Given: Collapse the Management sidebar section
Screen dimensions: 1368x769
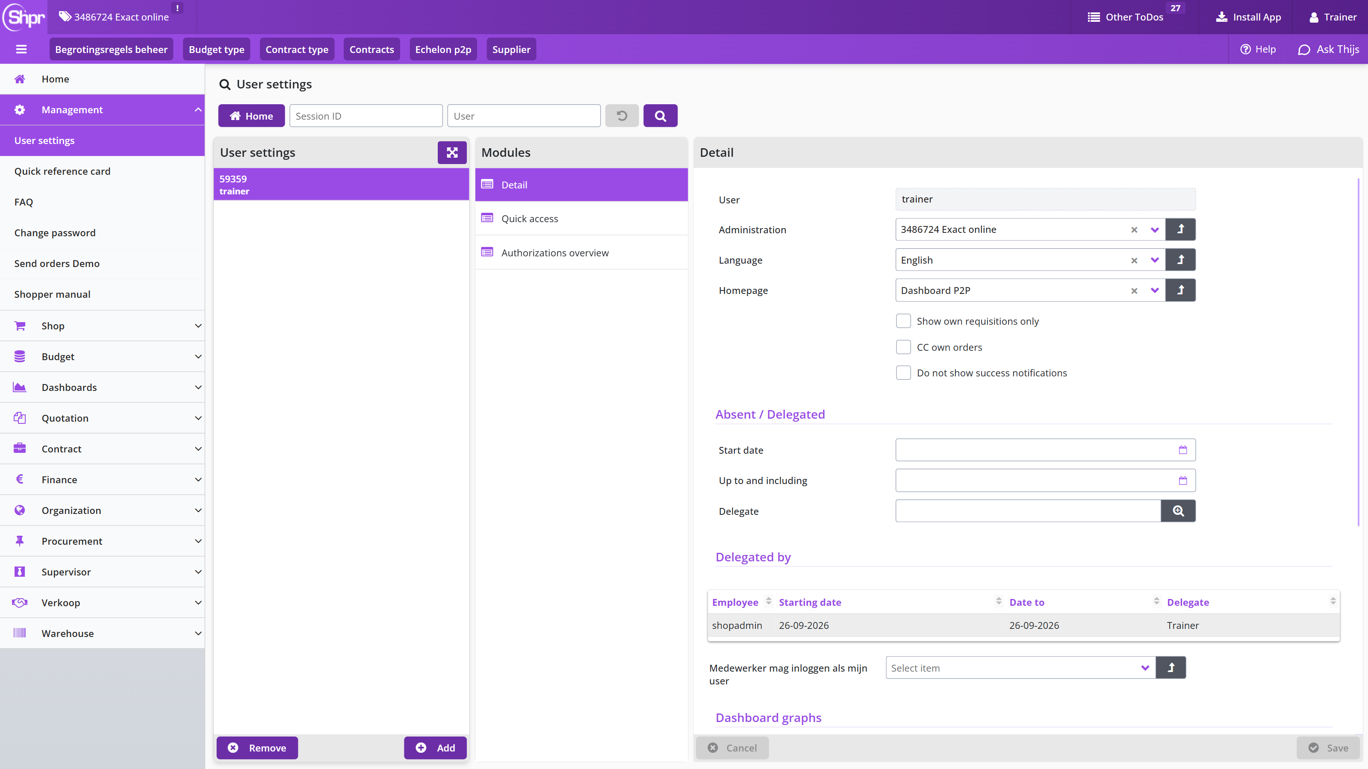Looking at the screenshot, I should click(x=102, y=110).
